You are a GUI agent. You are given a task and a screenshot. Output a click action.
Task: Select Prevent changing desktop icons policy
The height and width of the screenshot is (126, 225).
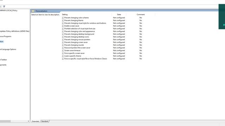(77, 37)
